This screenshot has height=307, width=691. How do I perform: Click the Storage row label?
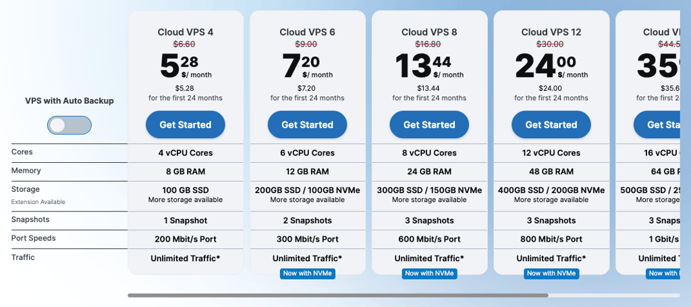[x=26, y=189]
